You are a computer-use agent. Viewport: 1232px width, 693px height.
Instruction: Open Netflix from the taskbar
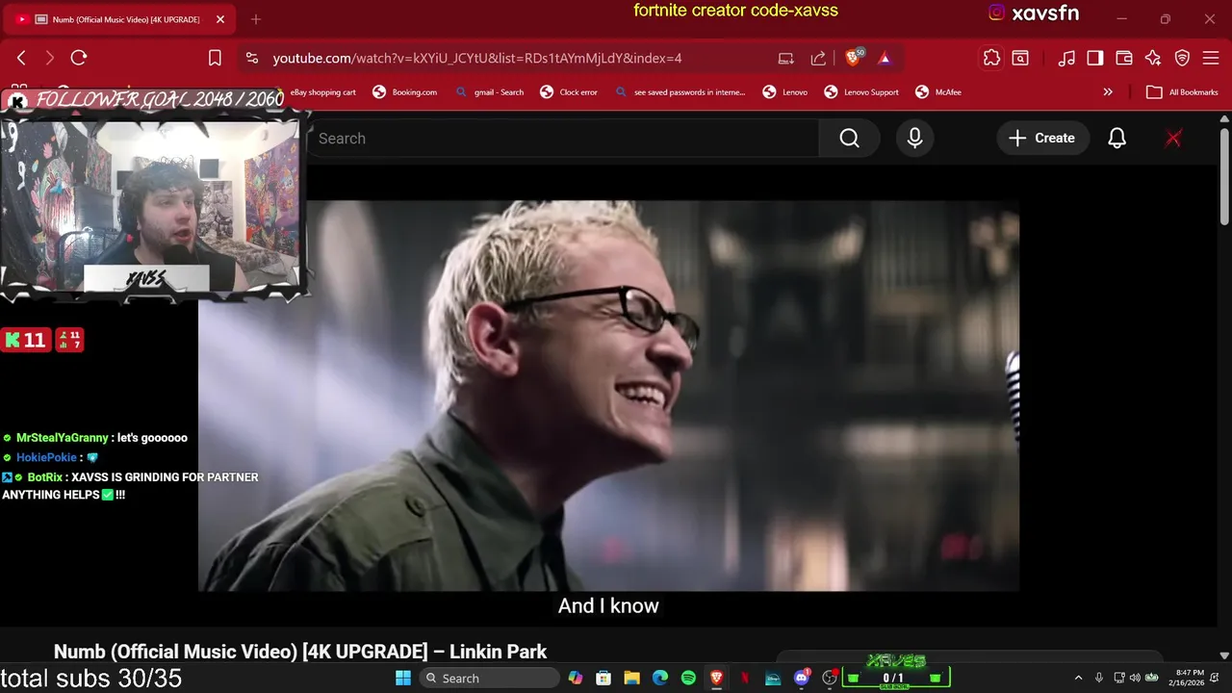coord(745,678)
